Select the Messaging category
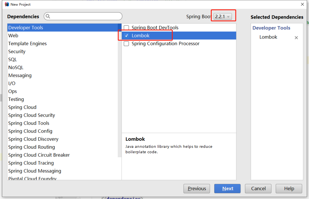Screen dimensions: 309x199 point(20,75)
